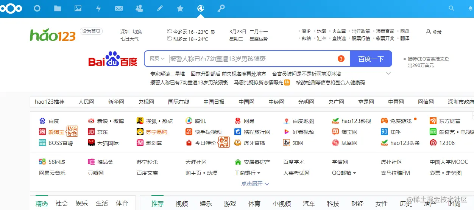This screenshot has width=474, height=210.
Task: Open 新浪 • 微博 site link
Action: pos(106,121)
